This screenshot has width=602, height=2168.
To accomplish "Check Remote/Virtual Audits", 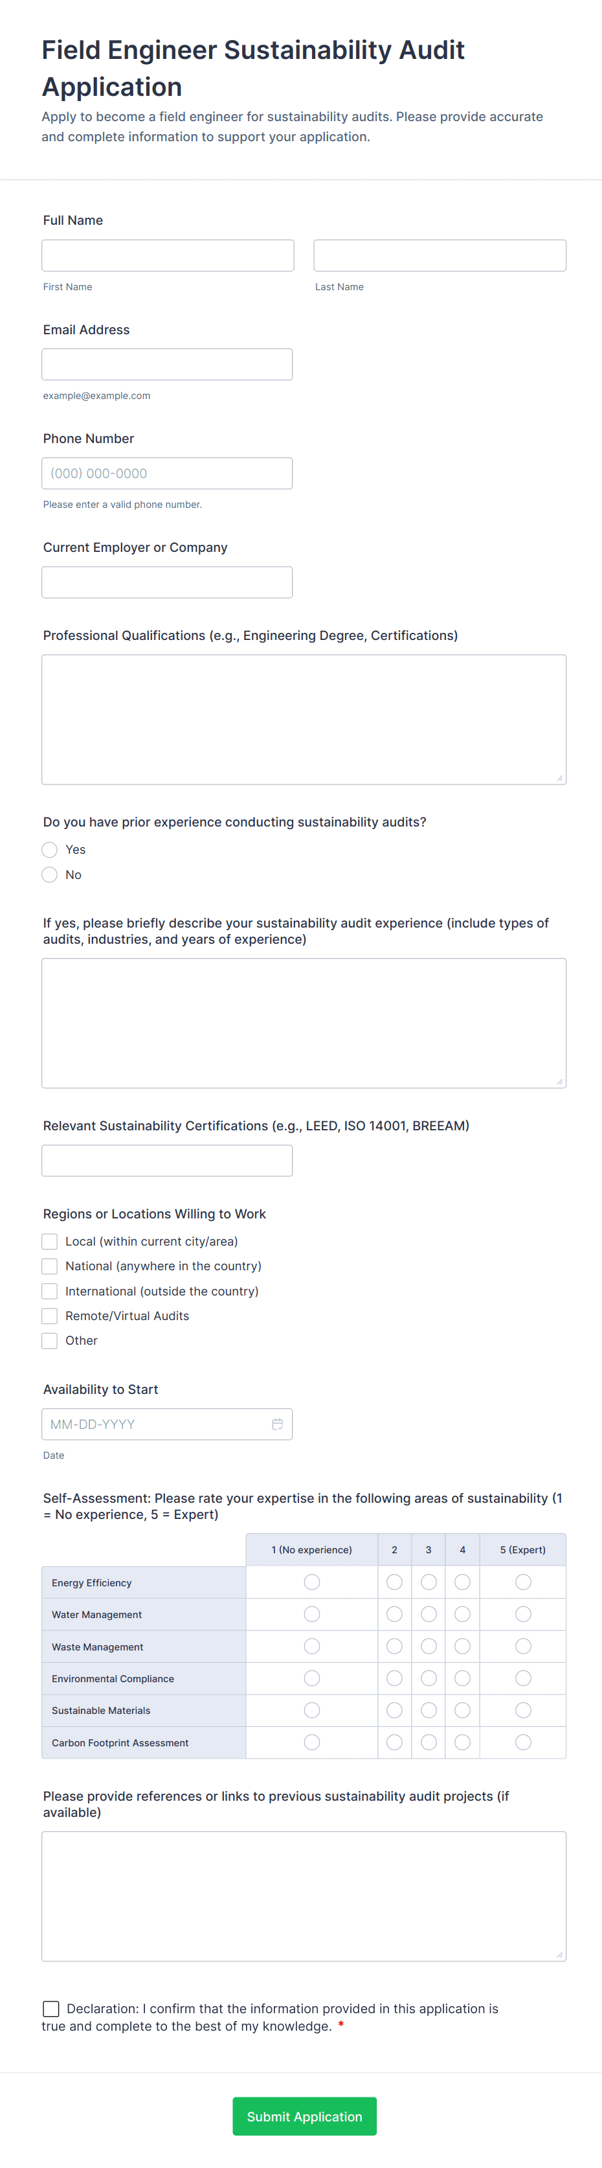I will tap(49, 1316).
